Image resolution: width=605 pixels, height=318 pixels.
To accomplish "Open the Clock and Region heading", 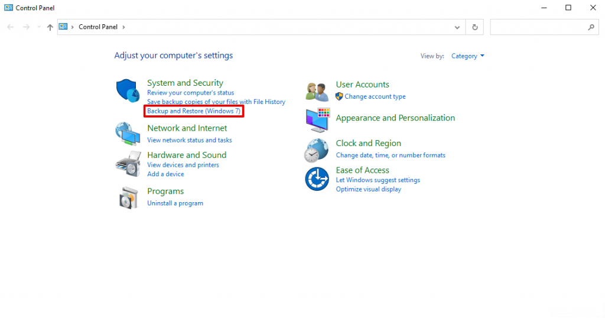I will coord(369,143).
